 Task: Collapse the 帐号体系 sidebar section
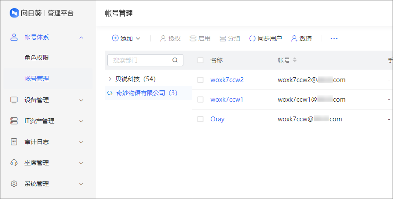click(81, 37)
